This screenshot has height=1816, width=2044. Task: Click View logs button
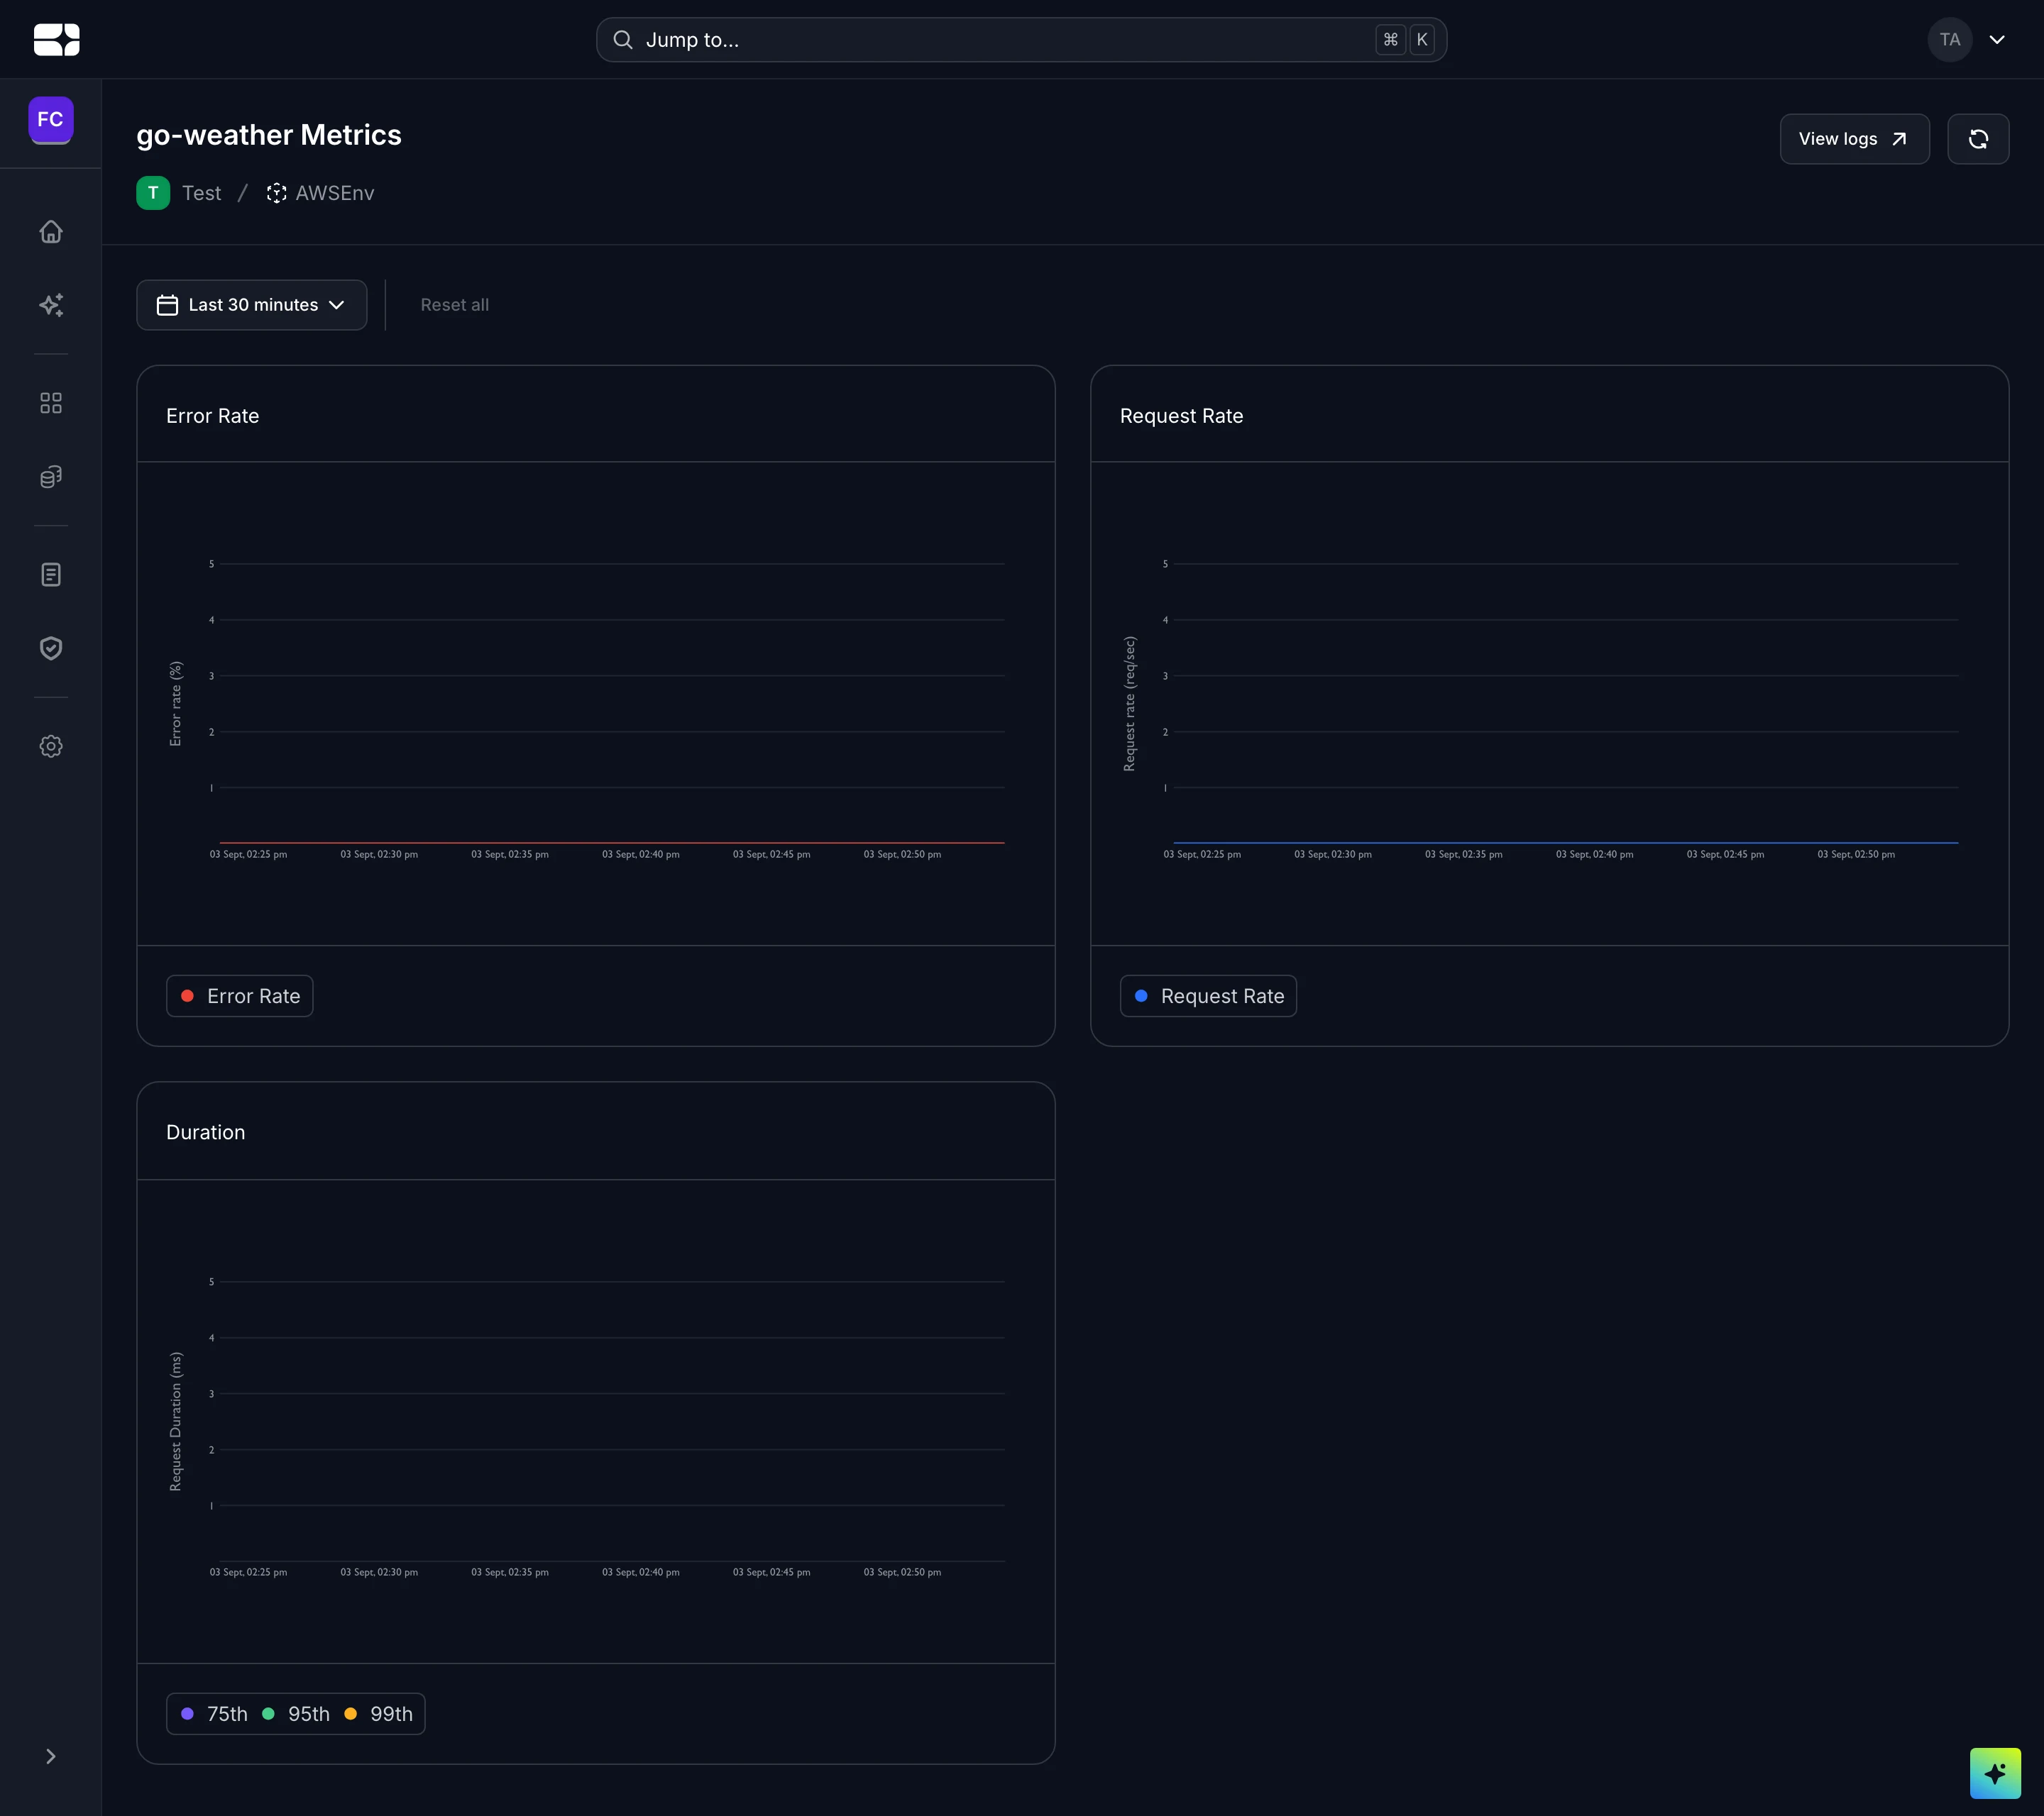tap(1854, 139)
